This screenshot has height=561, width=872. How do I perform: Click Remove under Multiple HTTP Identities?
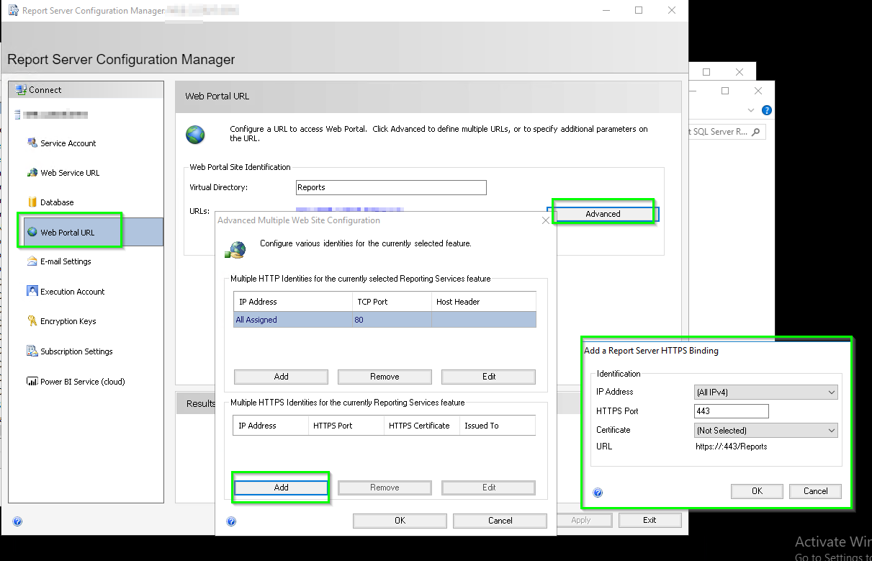385,377
